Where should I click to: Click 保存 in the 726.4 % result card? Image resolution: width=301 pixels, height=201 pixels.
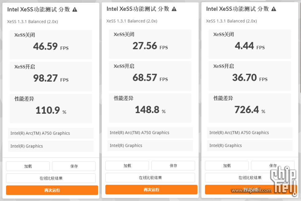273,165
